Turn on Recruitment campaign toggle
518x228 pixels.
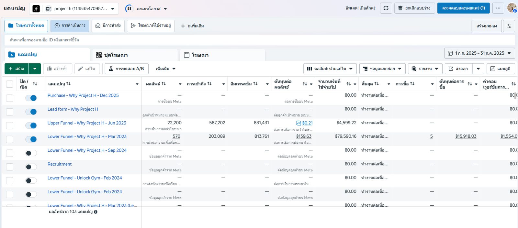point(31,167)
